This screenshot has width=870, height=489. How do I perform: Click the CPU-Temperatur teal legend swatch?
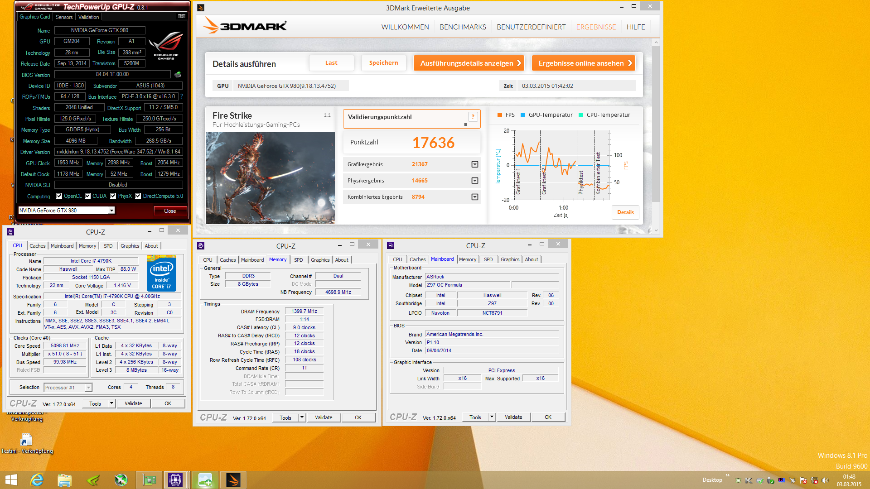coord(581,115)
